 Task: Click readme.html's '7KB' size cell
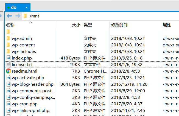[x=76, y=71]
